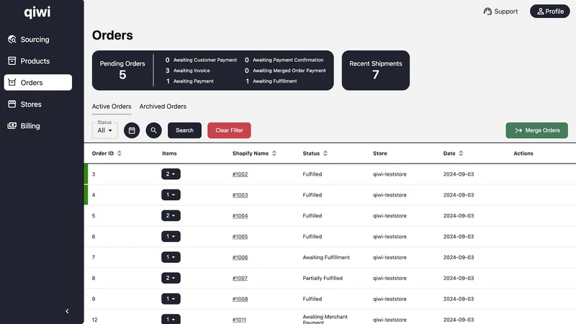The height and width of the screenshot is (324, 576).
Task: Open Shopify order link #1003
Action: [x=240, y=195]
